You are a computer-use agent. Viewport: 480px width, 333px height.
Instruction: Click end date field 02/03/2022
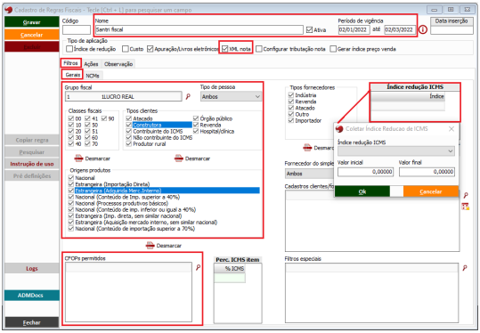pos(400,29)
